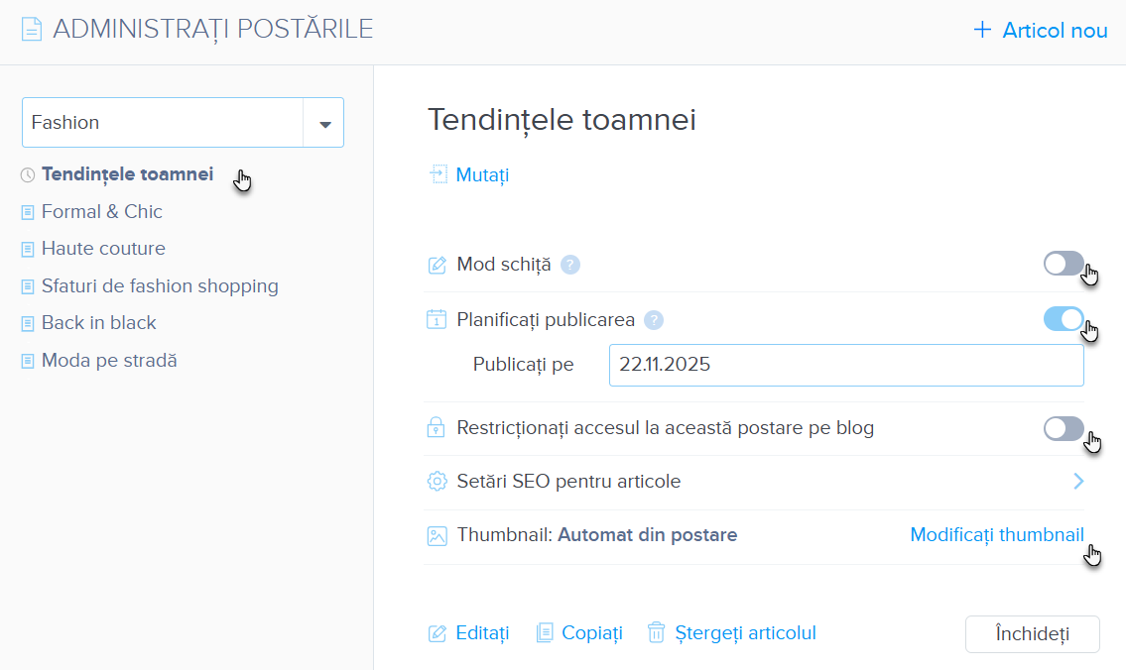Open the Fashion category dropdown arrow
1126x670 pixels.
click(x=323, y=124)
